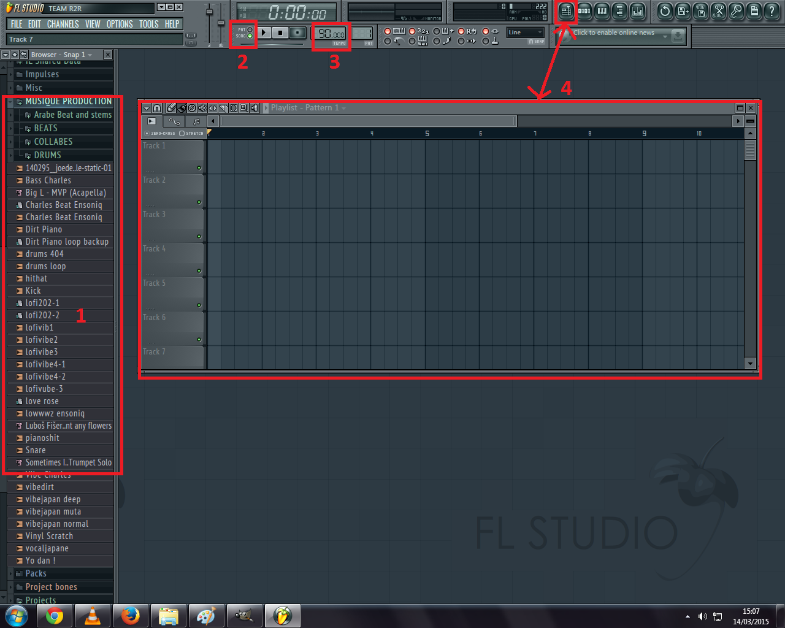Screen dimensions: 785x628
Task: Select the Playlist slip tool
Action: point(213,108)
